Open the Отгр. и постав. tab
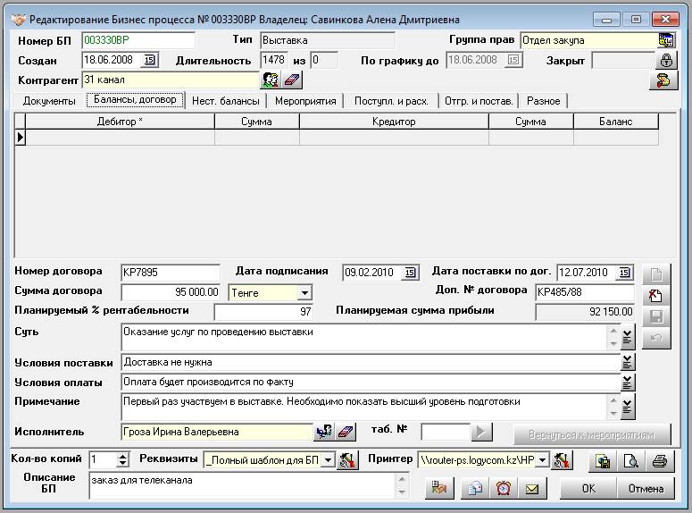 coord(479,101)
